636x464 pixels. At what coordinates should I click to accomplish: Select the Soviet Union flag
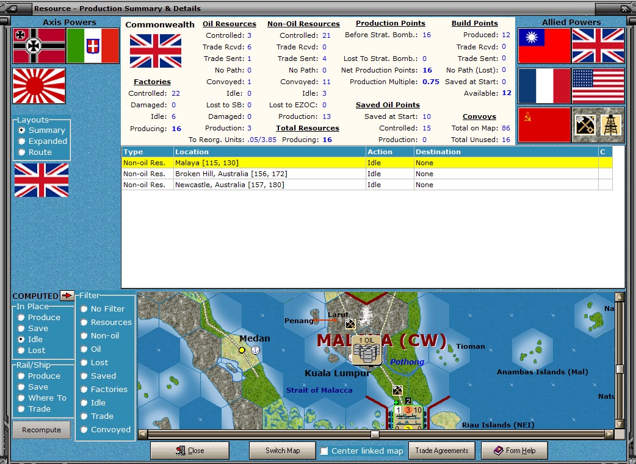click(x=544, y=125)
